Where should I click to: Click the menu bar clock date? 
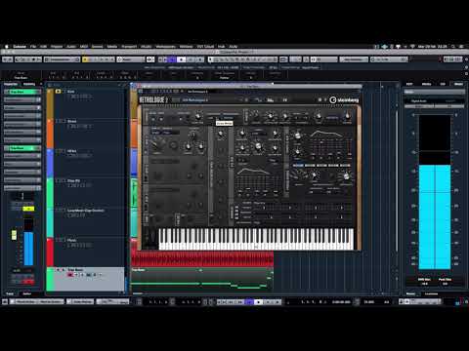click(432, 47)
